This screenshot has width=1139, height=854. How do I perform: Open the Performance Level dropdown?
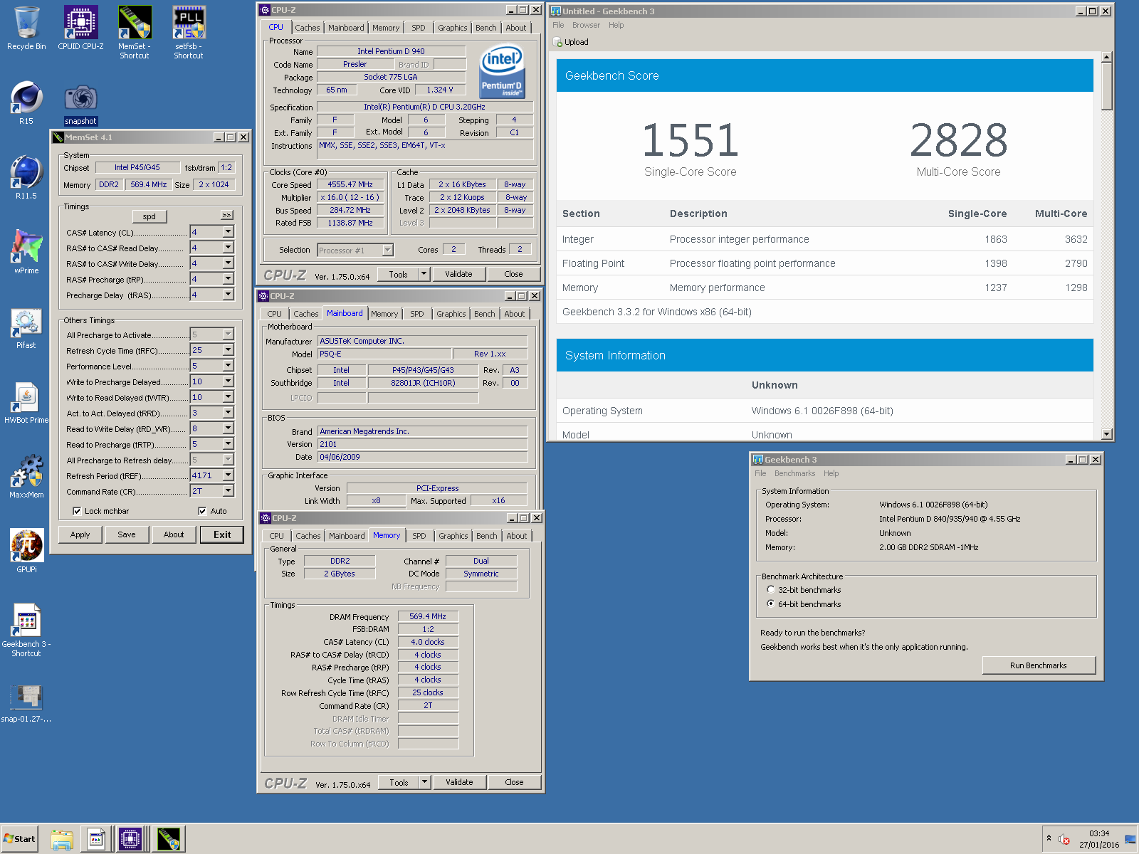[228, 365]
